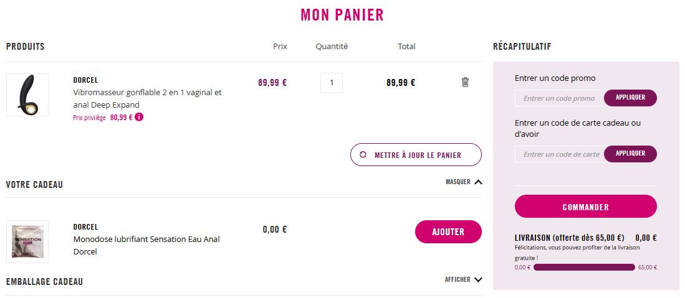Click the quantity field for the product
The image size is (685, 298).
(332, 83)
